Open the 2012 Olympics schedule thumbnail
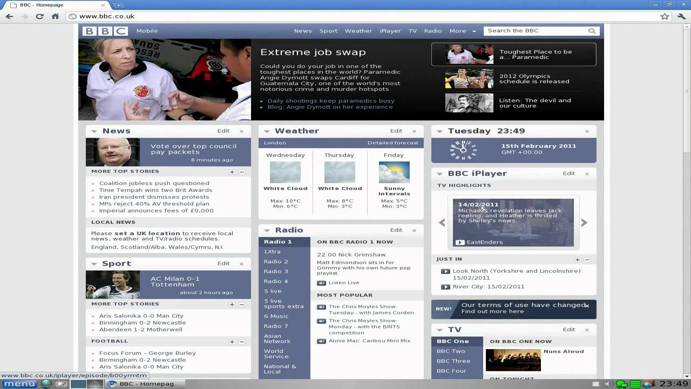The width and height of the screenshot is (691, 389). point(469,79)
